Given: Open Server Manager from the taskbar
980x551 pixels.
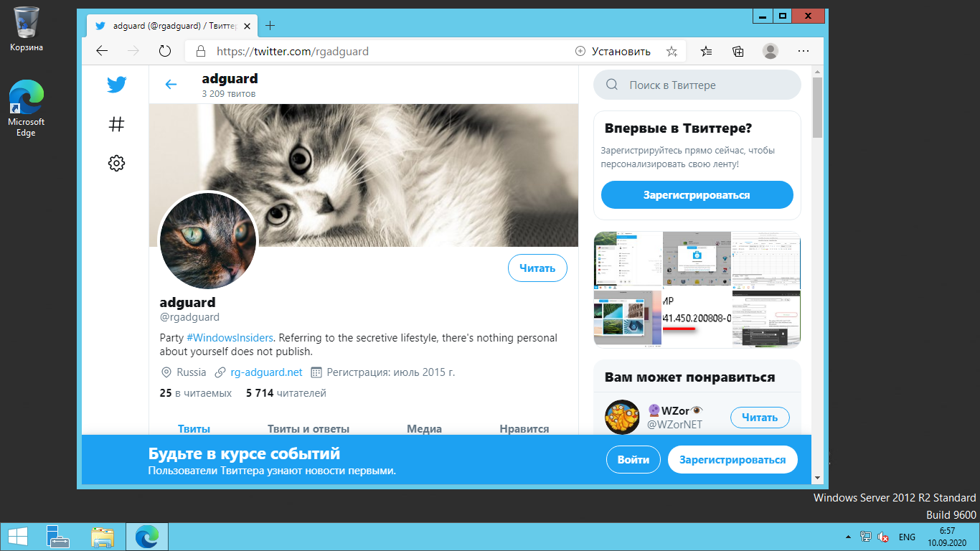Looking at the screenshot, I should coord(57,537).
